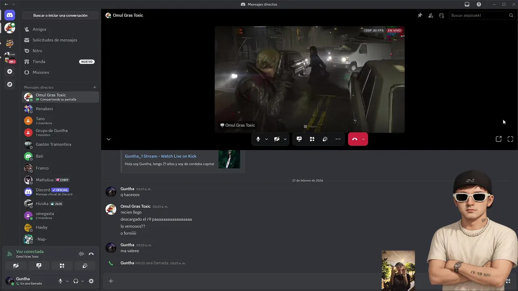Screen dimensions: 518x291
Task: Open the Guntha_1 Stream Kick link
Action: 161,156
